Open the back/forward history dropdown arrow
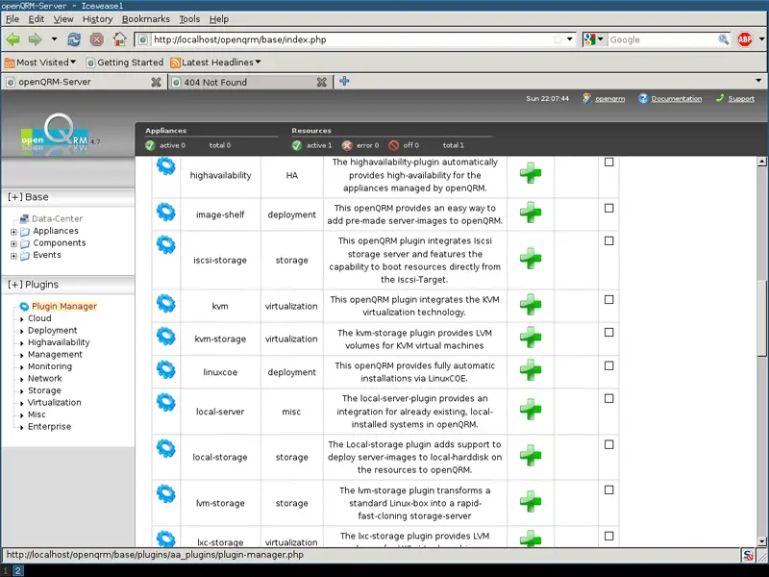Screen dimensions: 769x577 [54, 39]
